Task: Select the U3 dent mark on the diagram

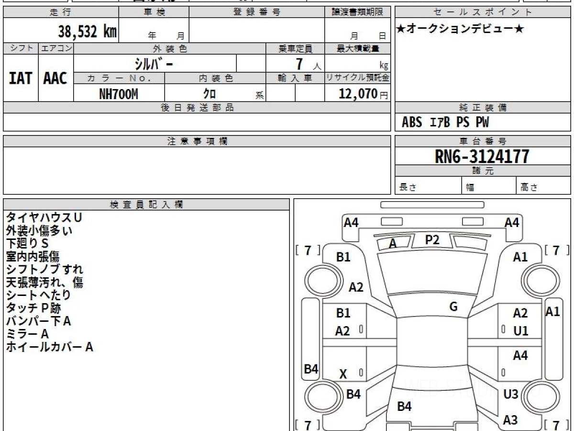Action: click(x=511, y=394)
